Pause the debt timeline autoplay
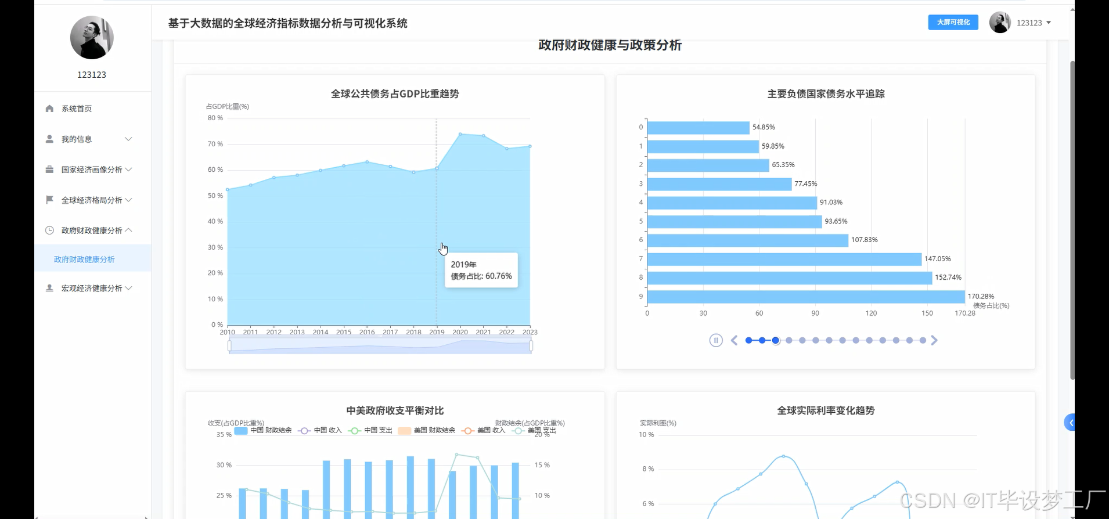 point(716,340)
